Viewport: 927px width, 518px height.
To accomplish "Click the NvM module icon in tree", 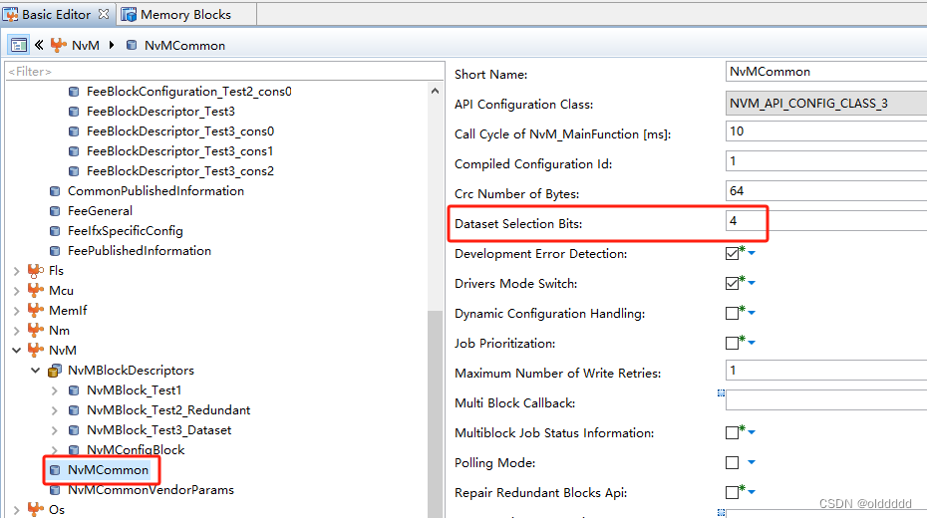I will tap(36, 350).
